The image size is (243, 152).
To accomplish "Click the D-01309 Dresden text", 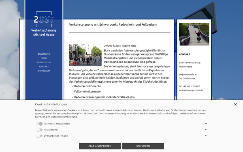I will 187,79.
